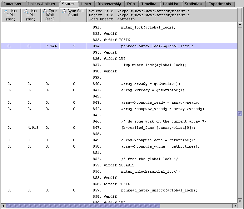Select highlighted line 834 pthread_mutex_lock
The width and height of the screenshot is (244, 209).
click(x=119, y=46)
